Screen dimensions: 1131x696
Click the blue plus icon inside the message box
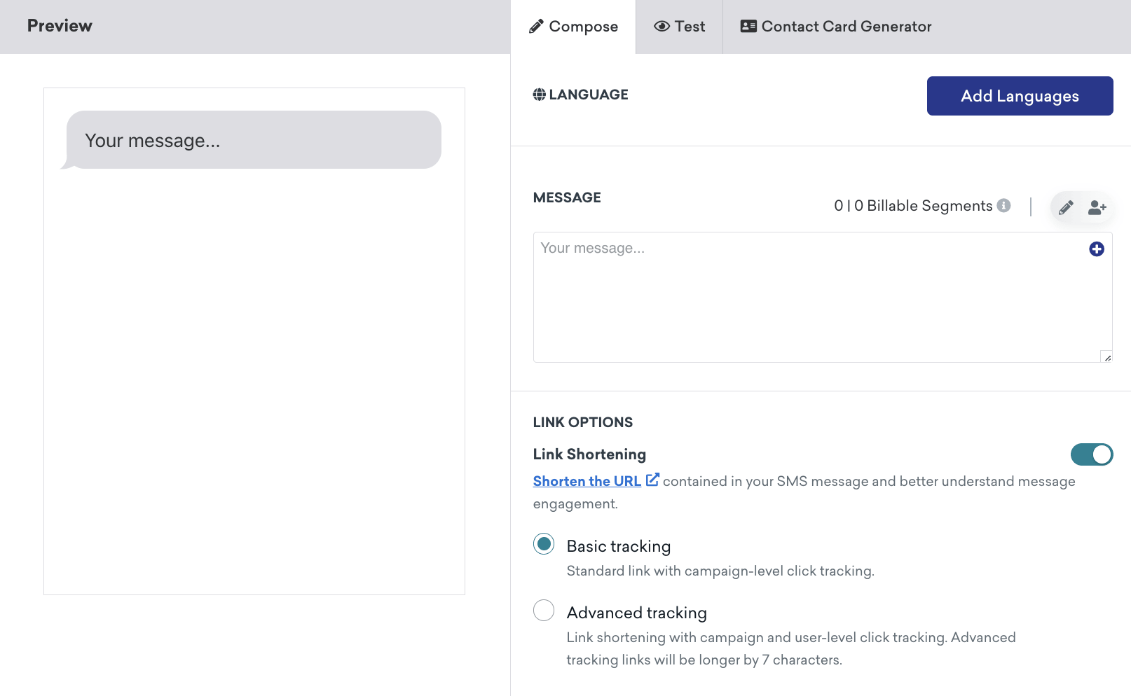click(1097, 249)
